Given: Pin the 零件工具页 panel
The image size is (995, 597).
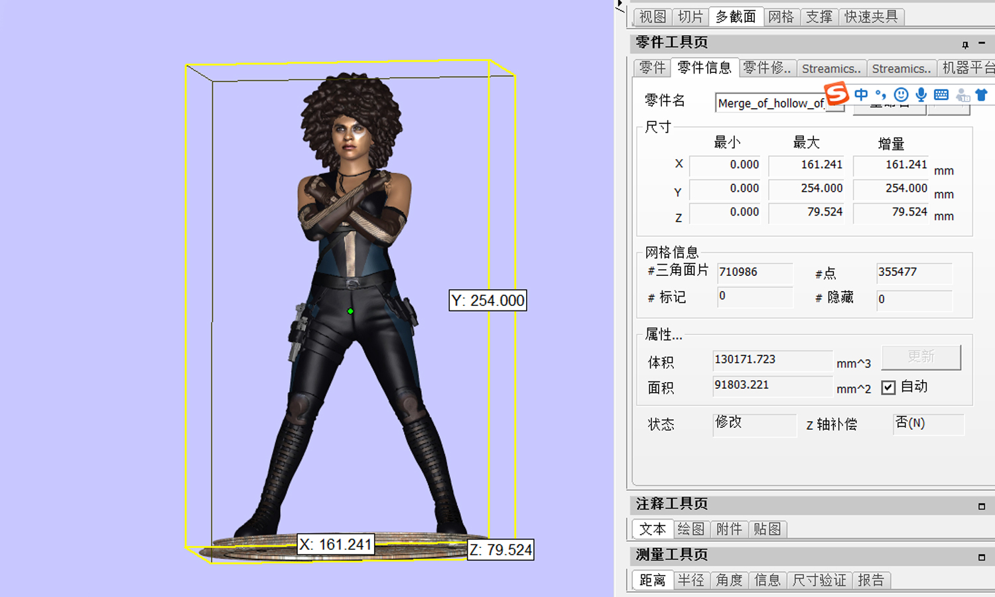Looking at the screenshot, I should pos(965,44).
